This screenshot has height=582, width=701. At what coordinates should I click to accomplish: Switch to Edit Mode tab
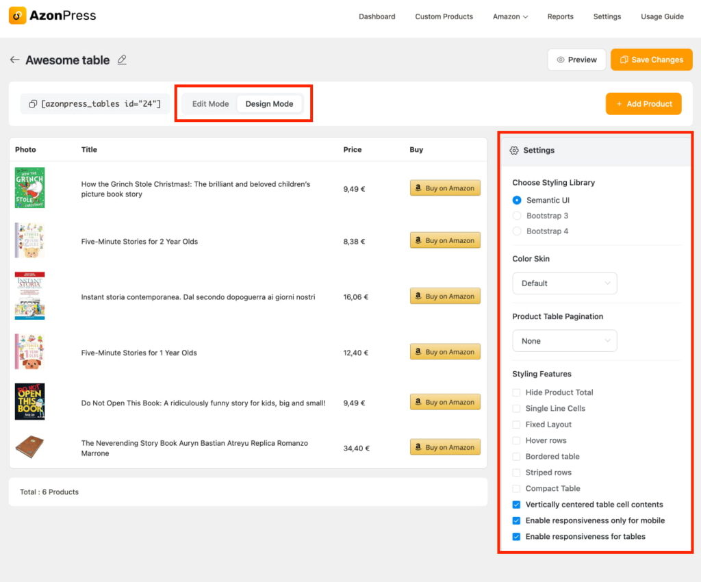[x=211, y=103]
